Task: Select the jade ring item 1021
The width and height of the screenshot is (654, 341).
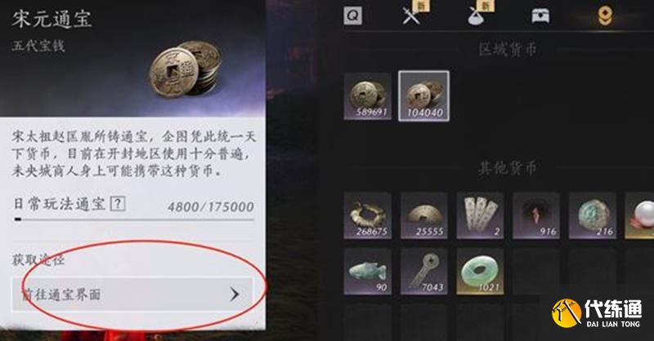Action: tap(480, 272)
